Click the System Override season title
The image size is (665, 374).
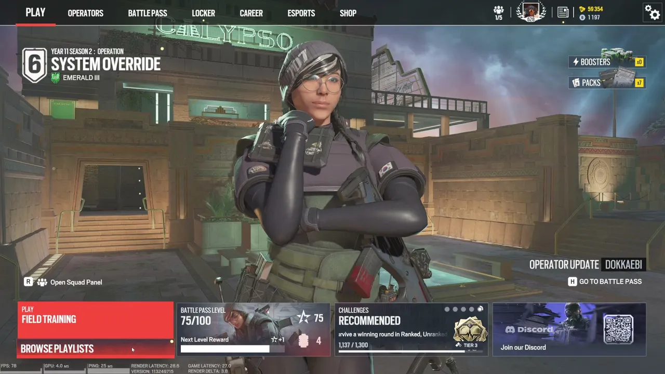[x=106, y=64]
